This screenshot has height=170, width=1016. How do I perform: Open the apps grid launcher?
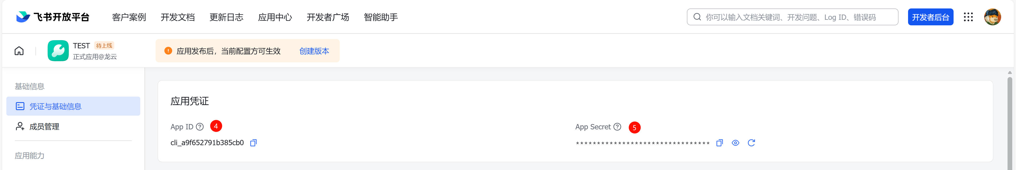pos(968,17)
